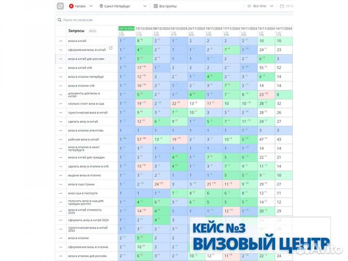Sort by the Запросы column header
Image resolution: width=348 pixels, height=261 pixels.
[x=76, y=31]
